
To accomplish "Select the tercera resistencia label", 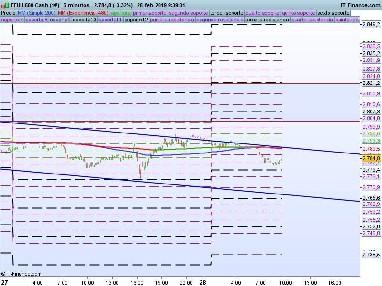I will coord(267,20).
